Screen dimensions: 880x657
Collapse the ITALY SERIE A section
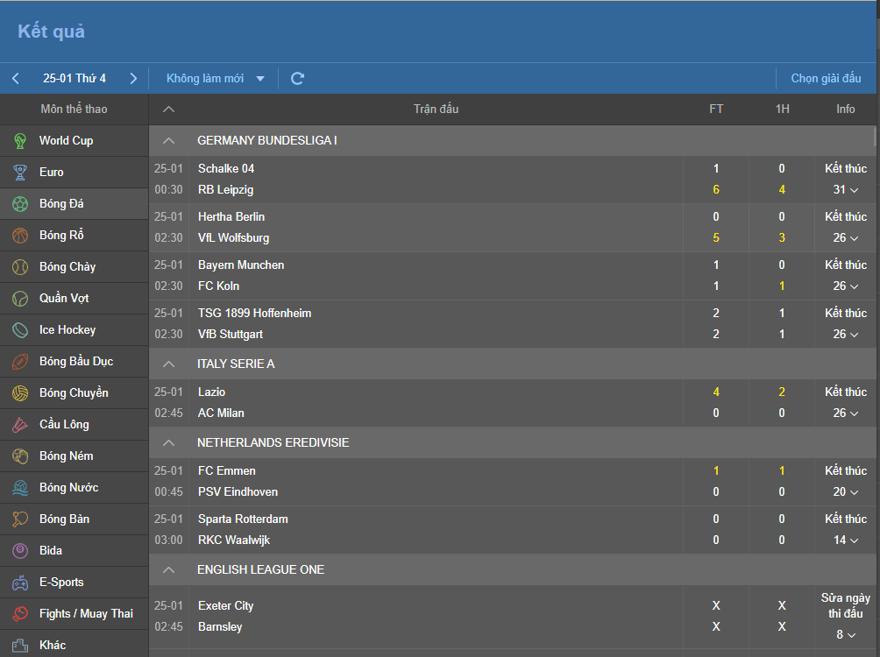coord(168,364)
